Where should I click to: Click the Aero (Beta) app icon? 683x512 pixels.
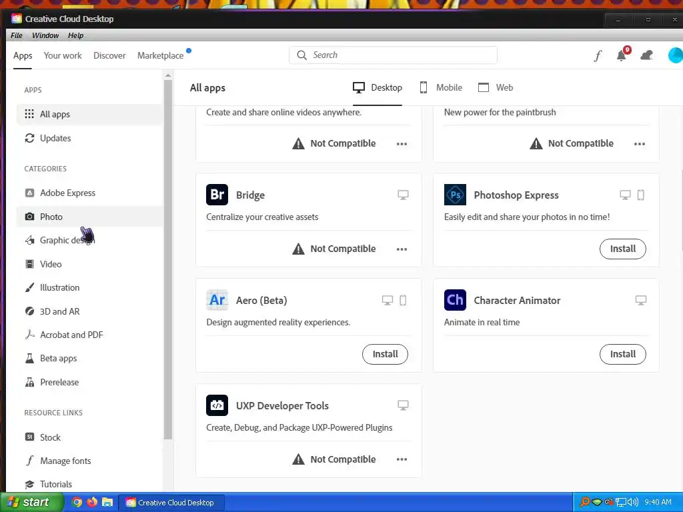pos(217,299)
